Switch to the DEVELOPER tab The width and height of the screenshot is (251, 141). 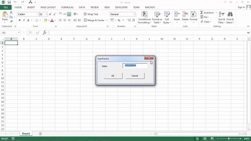point(121,7)
